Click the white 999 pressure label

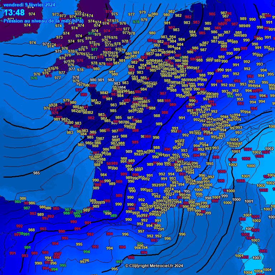[x=225, y=196]
